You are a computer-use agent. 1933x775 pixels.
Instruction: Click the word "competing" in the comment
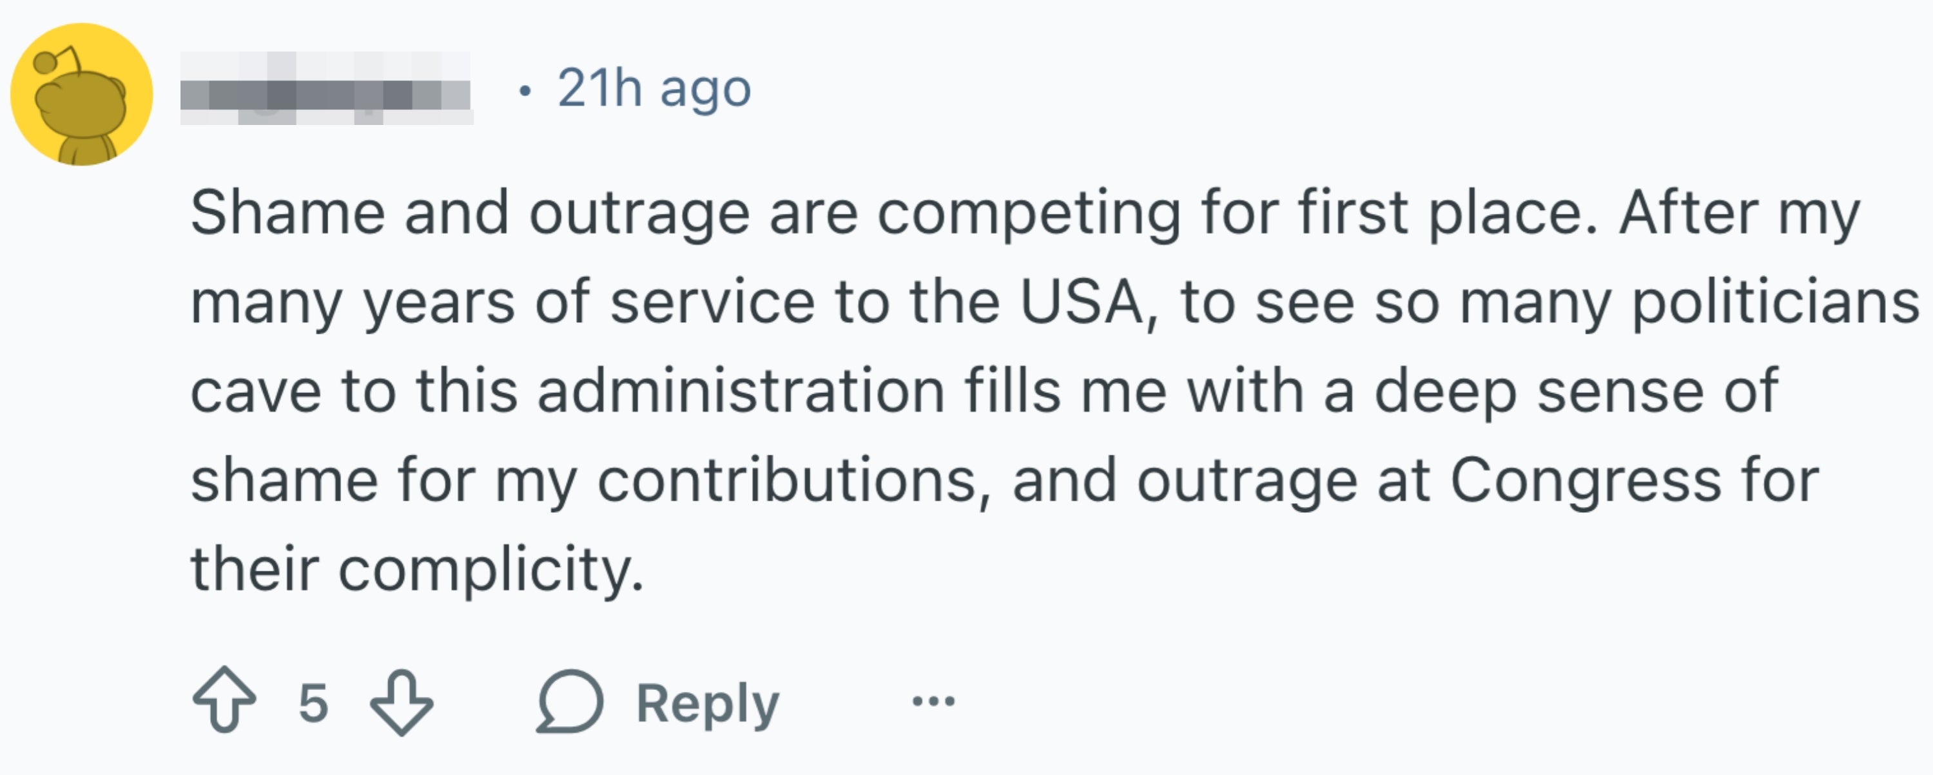1029,213
